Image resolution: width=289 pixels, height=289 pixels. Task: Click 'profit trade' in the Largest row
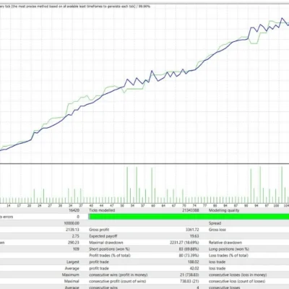[x=99, y=262]
